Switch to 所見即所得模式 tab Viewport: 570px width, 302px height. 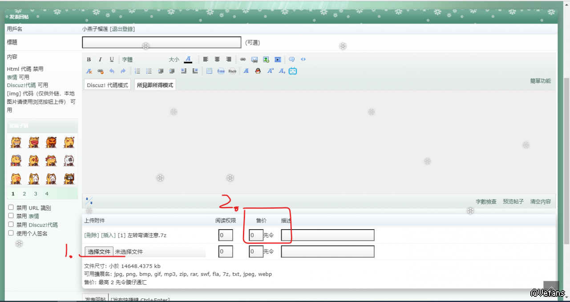point(155,85)
